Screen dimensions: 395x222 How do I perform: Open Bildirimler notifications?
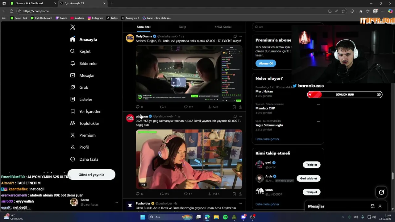(x=84, y=64)
